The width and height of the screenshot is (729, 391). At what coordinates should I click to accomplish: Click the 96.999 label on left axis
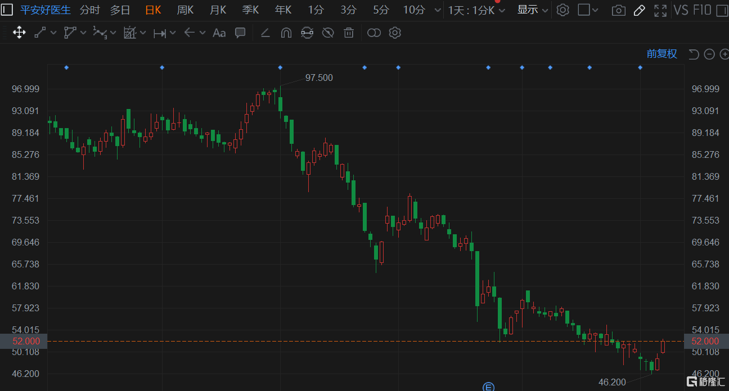26,89
